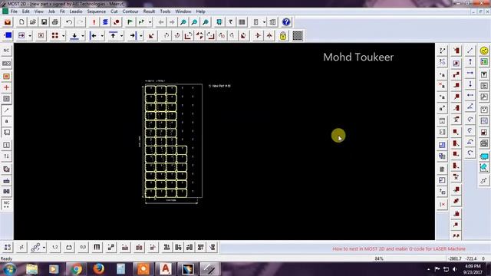Expand the four red squares array dropdown
The width and height of the screenshot is (491, 276).
click(63, 36)
